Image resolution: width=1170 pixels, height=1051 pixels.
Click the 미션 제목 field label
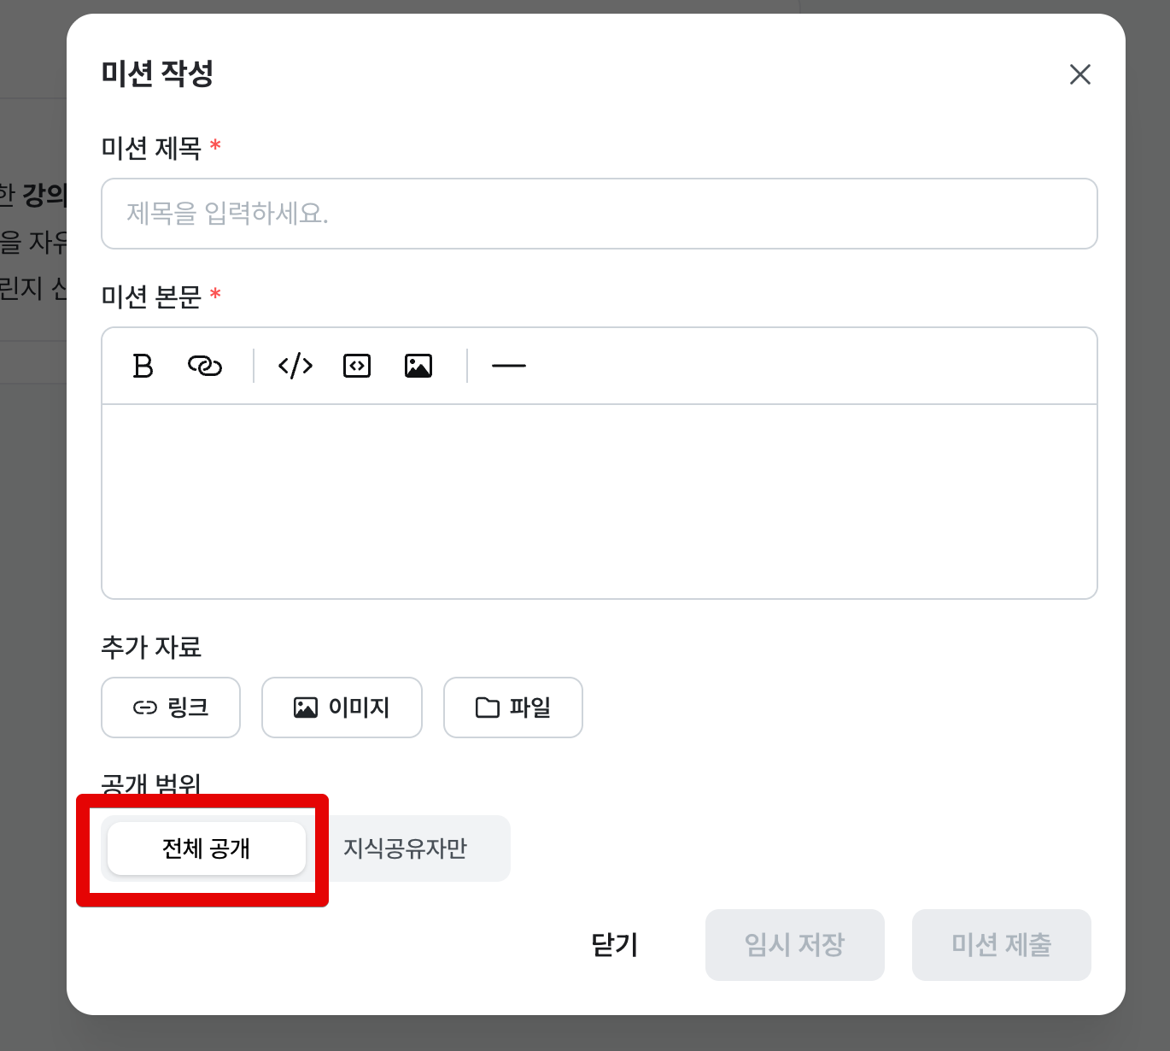(151, 148)
